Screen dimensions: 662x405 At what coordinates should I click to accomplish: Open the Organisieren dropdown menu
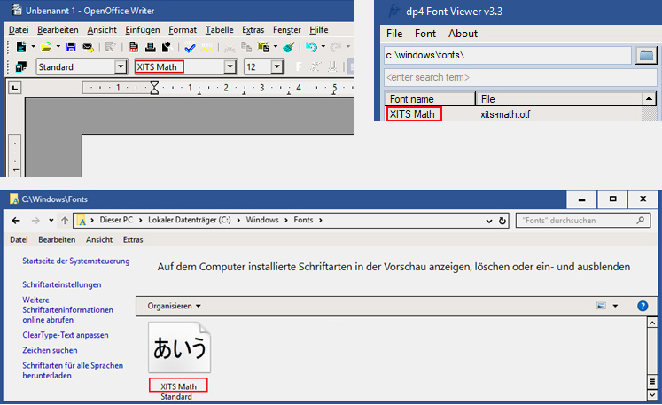point(174,306)
